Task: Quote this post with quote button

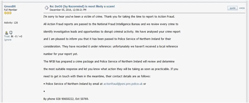Action: point(233,8)
